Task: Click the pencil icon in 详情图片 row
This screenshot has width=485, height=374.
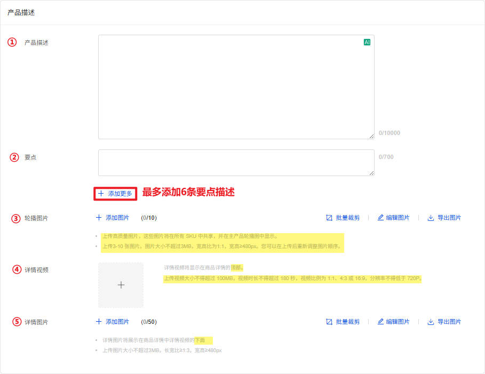Action: click(380, 321)
